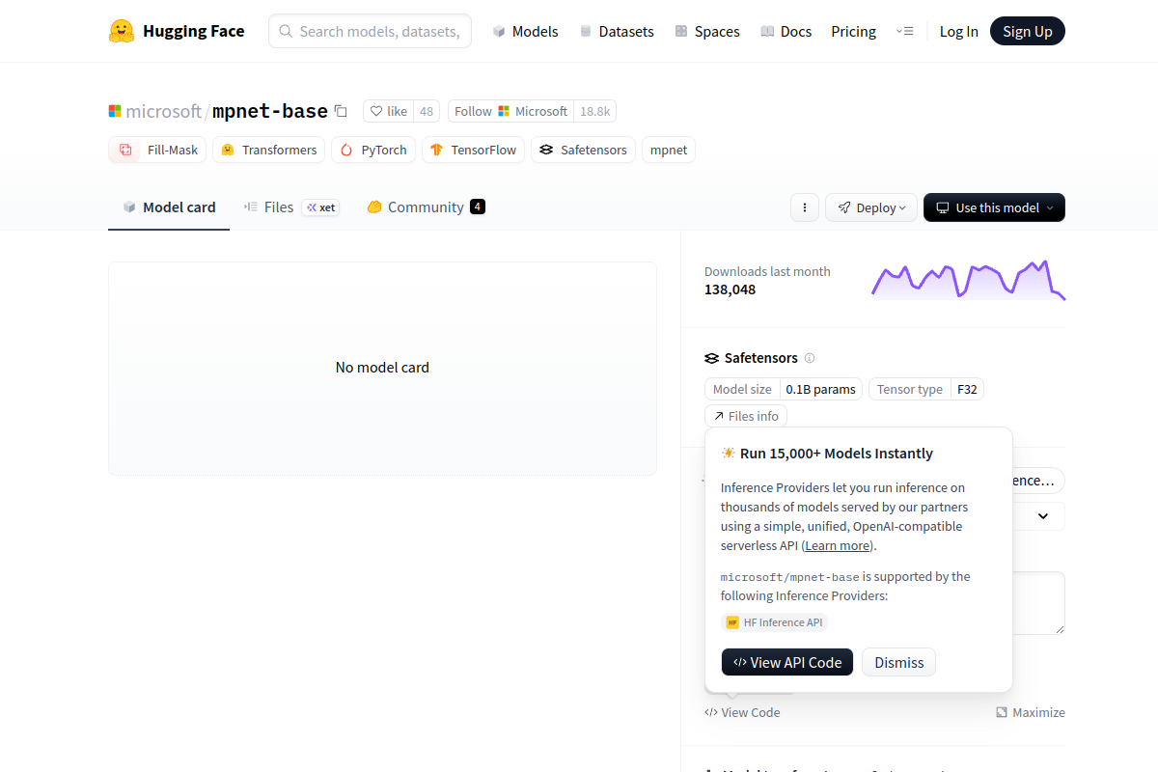This screenshot has height=772, width=1158.
Task: Click the Files info button
Action: tap(745, 415)
